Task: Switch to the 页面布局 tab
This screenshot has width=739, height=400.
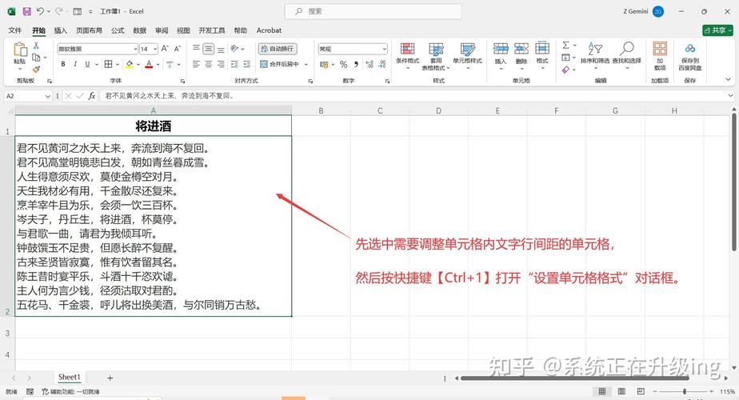Action: [89, 30]
